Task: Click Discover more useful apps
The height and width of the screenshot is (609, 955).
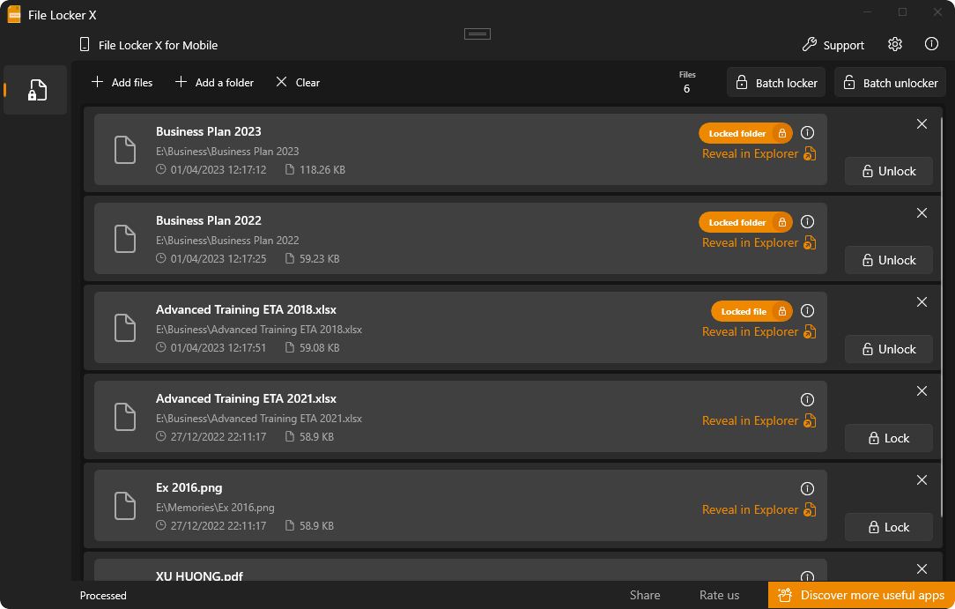Action: tap(862, 595)
